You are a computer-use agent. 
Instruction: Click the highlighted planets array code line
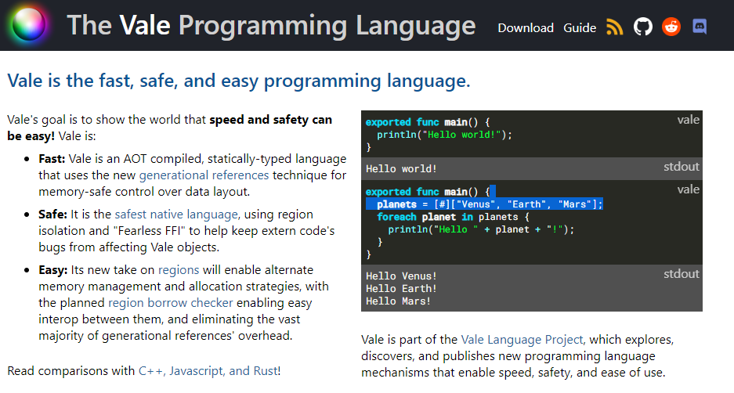[484, 204]
